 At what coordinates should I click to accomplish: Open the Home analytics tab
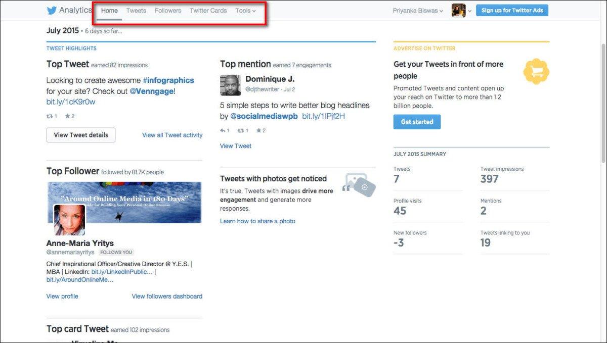click(109, 11)
